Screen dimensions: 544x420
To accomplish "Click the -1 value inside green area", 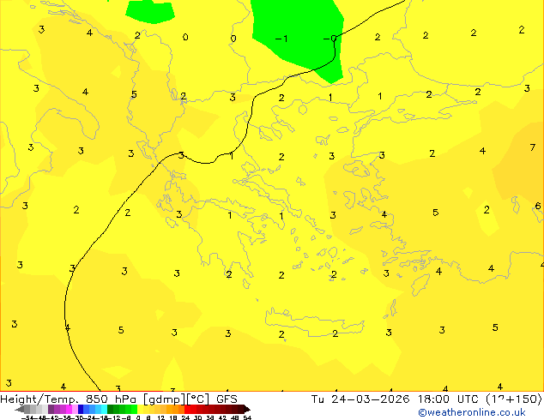I will (281, 38).
